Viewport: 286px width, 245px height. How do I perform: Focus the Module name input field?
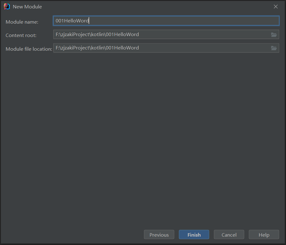(166, 21)
